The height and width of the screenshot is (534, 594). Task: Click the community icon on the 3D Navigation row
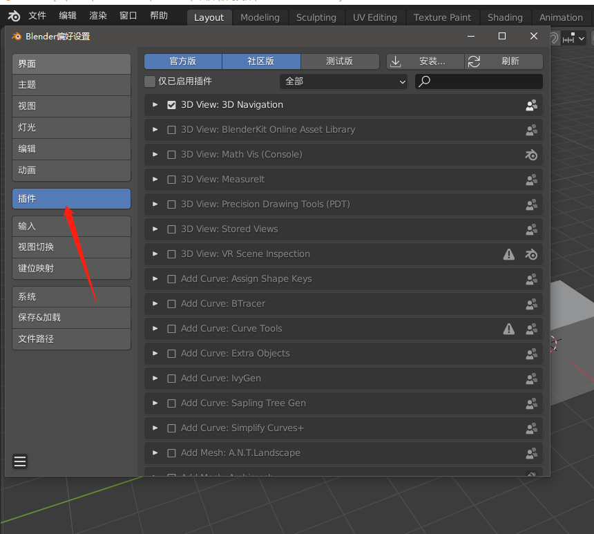tap(532, 105)
